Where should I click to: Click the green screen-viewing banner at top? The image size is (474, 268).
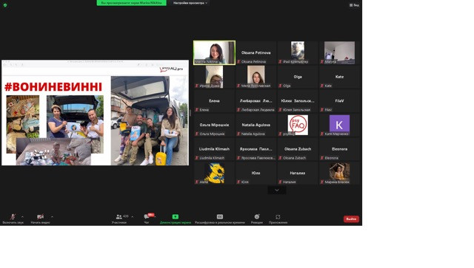click(x=132, y=3)
